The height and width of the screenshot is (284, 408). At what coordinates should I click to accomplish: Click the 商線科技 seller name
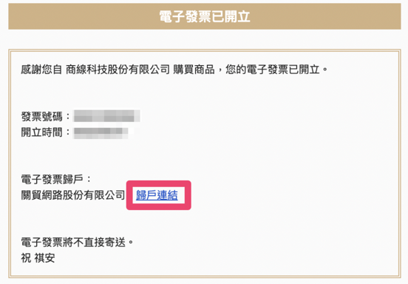(86, 70)
